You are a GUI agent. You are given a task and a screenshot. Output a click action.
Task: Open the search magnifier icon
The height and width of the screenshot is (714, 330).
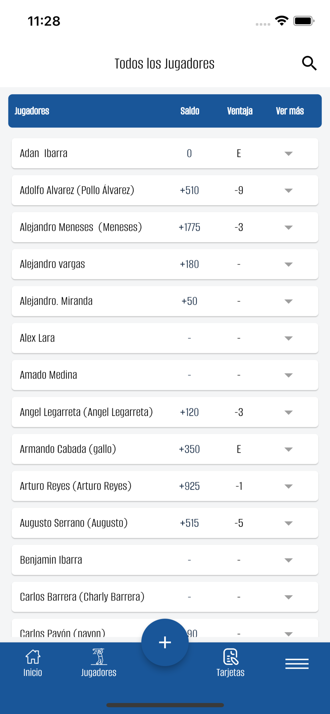[309, 63]
